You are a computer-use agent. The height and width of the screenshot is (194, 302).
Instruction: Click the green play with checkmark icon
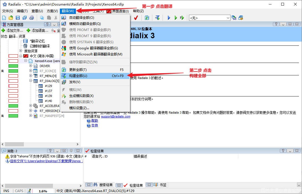click(182, 18)
